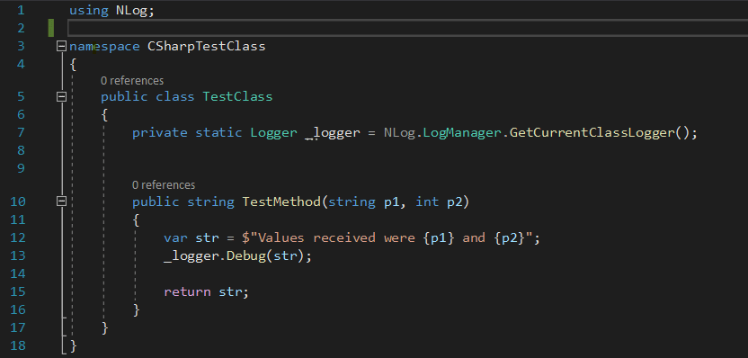
Task: Collapse the CSharpTestClass namespace block
Action: coord(61,46)
